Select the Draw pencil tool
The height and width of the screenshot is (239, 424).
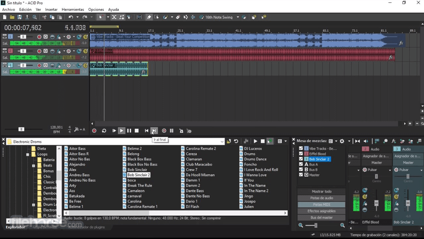pyautogui.click(x=149, y=17)
